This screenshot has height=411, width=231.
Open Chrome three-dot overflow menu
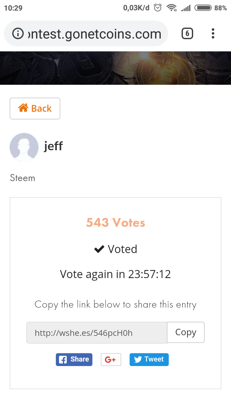213,33
